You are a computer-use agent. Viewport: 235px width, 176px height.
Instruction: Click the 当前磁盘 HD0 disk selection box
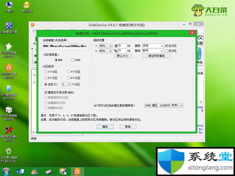click(65, 46)
